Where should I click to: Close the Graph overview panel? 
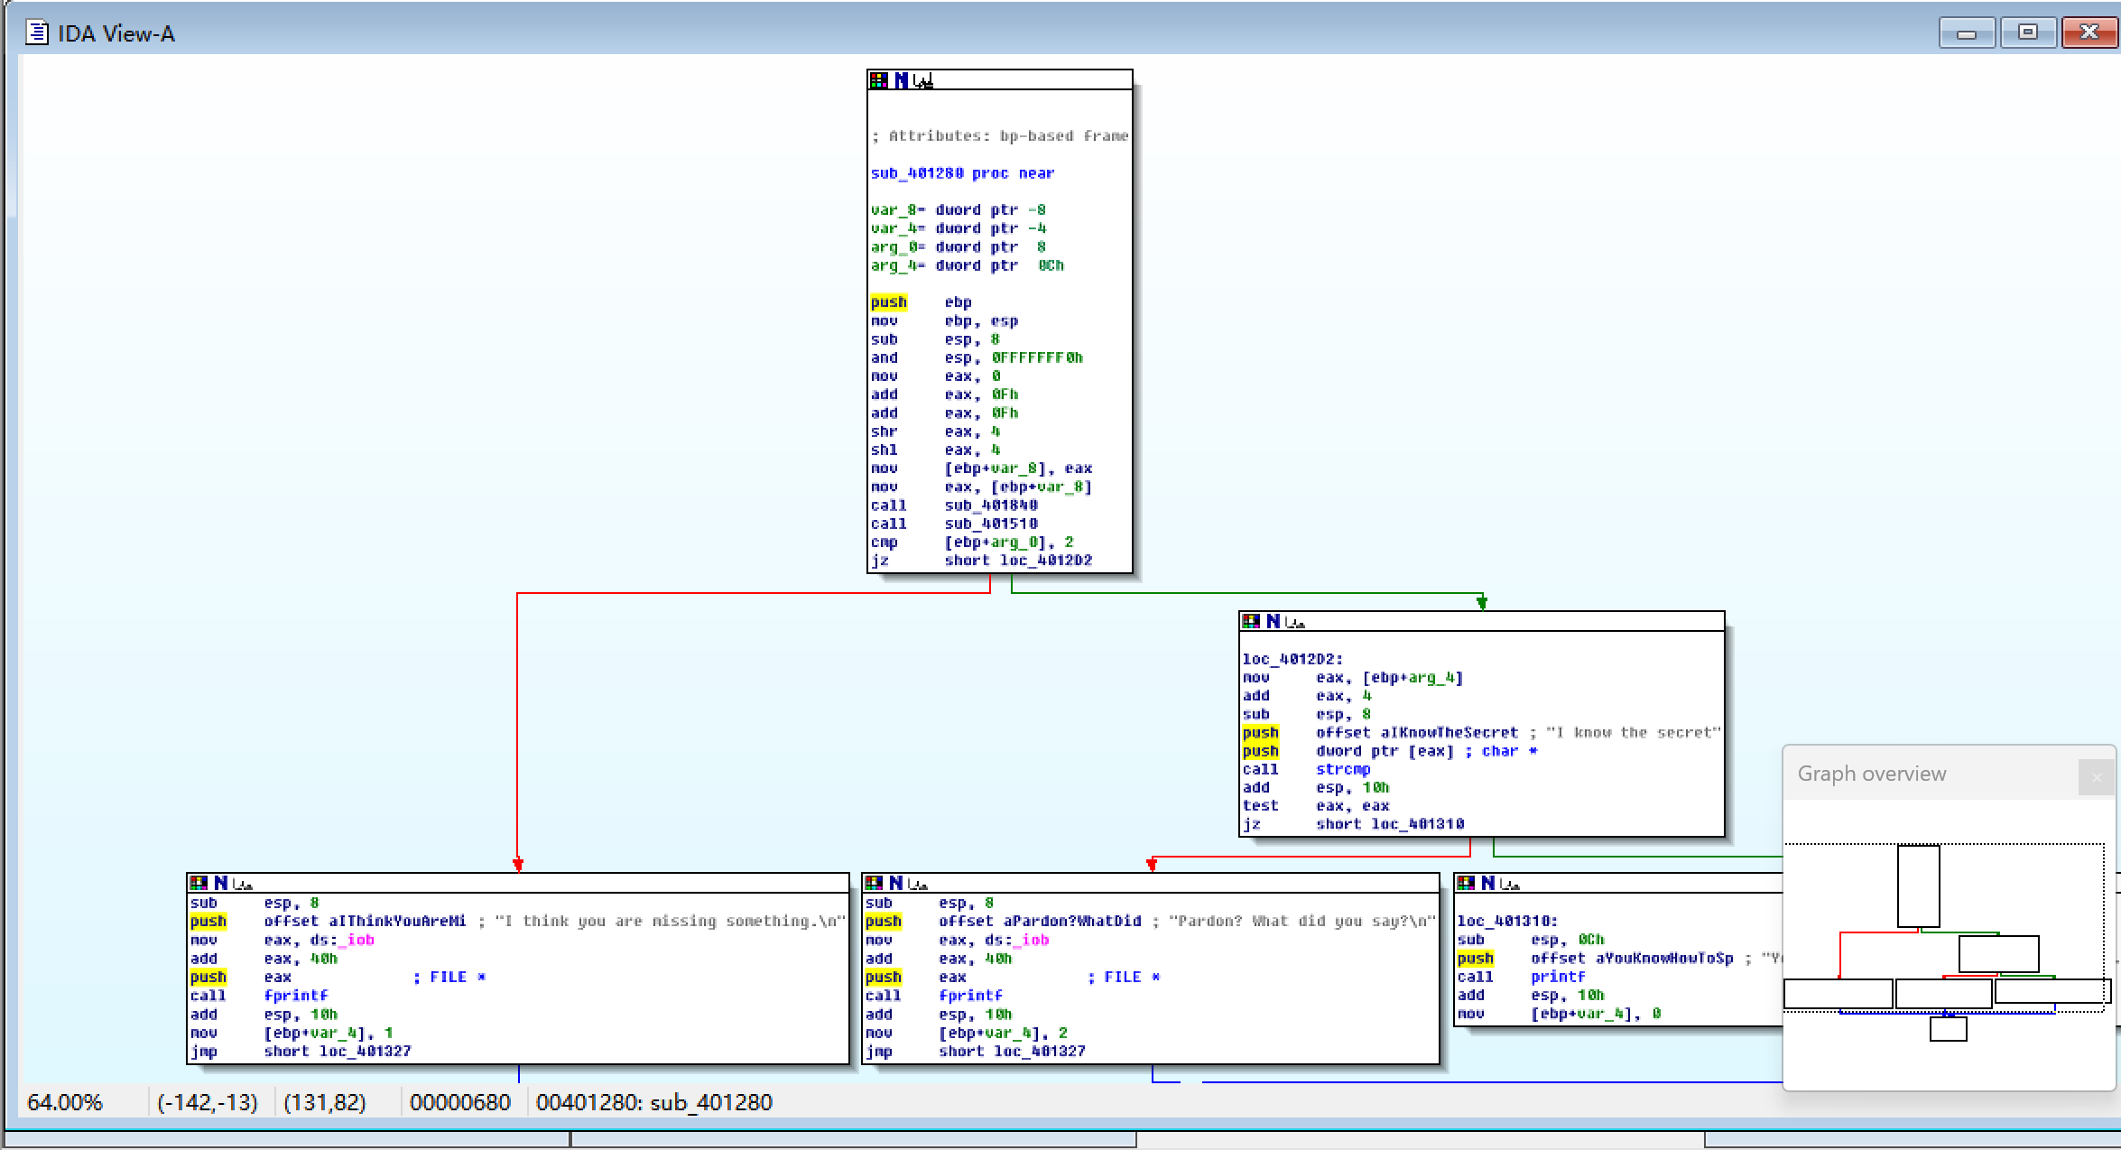(x=2096, y=777)
